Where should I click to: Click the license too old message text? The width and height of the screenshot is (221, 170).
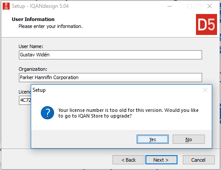[128, 113]
